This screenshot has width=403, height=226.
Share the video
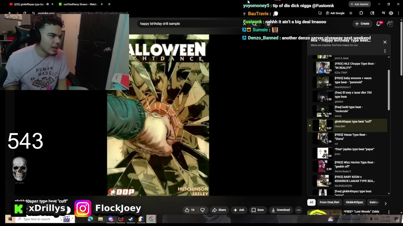(219, 210)
